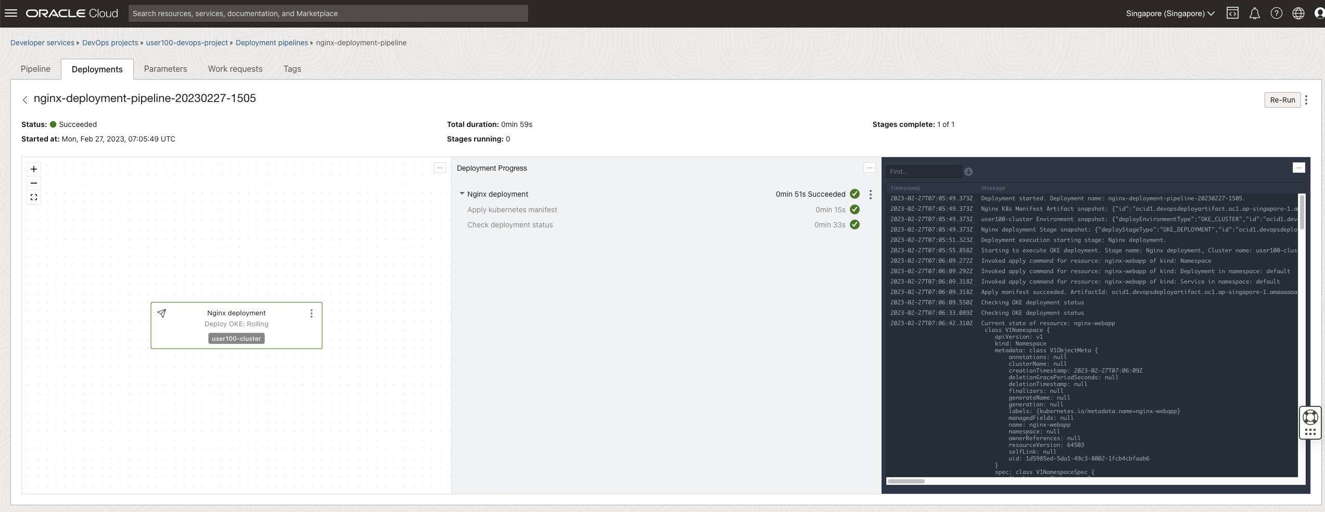Screen dimensions: 1325x512
Task: Click the logs horizontal scrollbar
Action: [906, 481]
